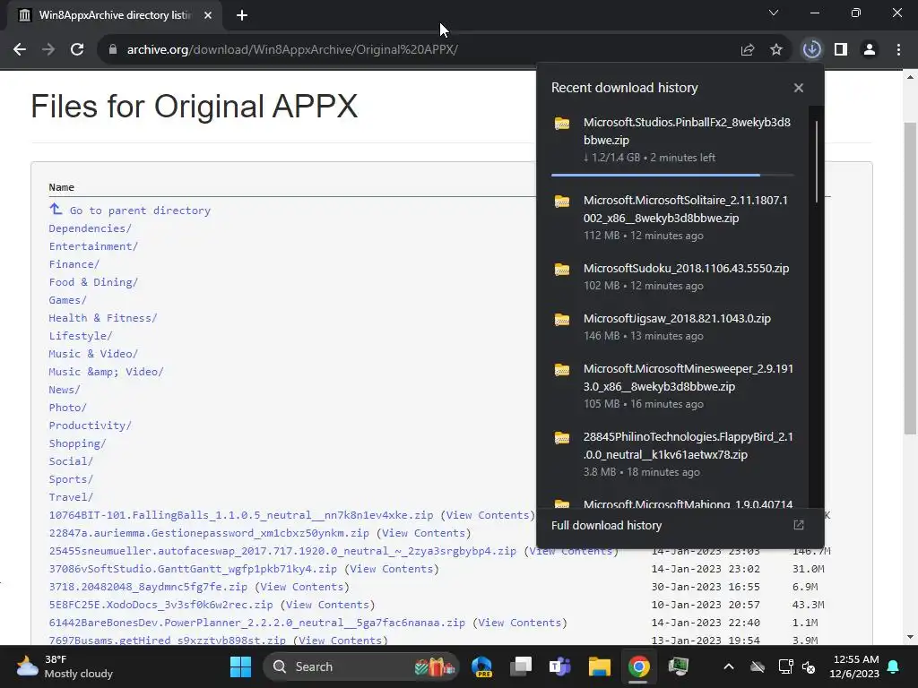Open the Dependencies/ folder

point(91,228)
